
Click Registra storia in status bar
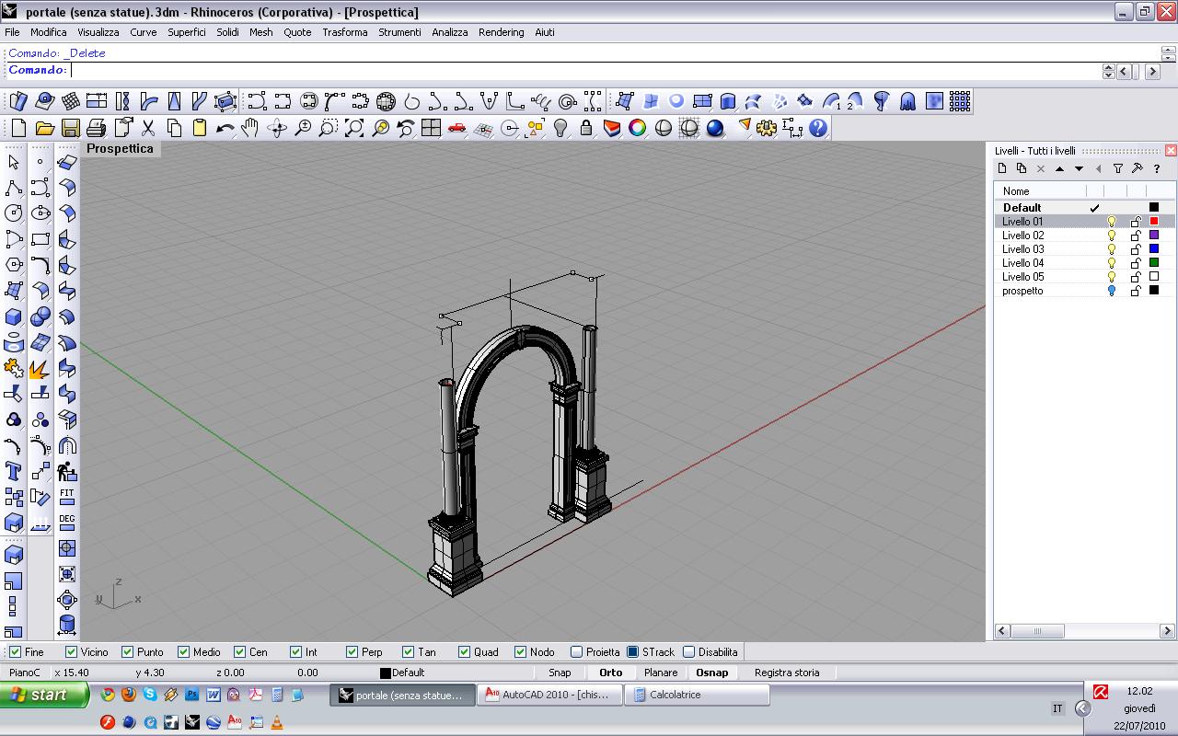(x=787, y=673)
